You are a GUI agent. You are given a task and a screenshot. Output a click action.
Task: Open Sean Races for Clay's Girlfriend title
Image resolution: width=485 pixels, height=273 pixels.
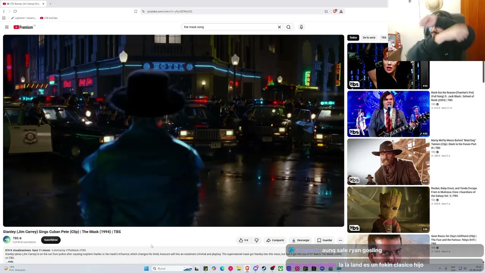coord(454,240)
